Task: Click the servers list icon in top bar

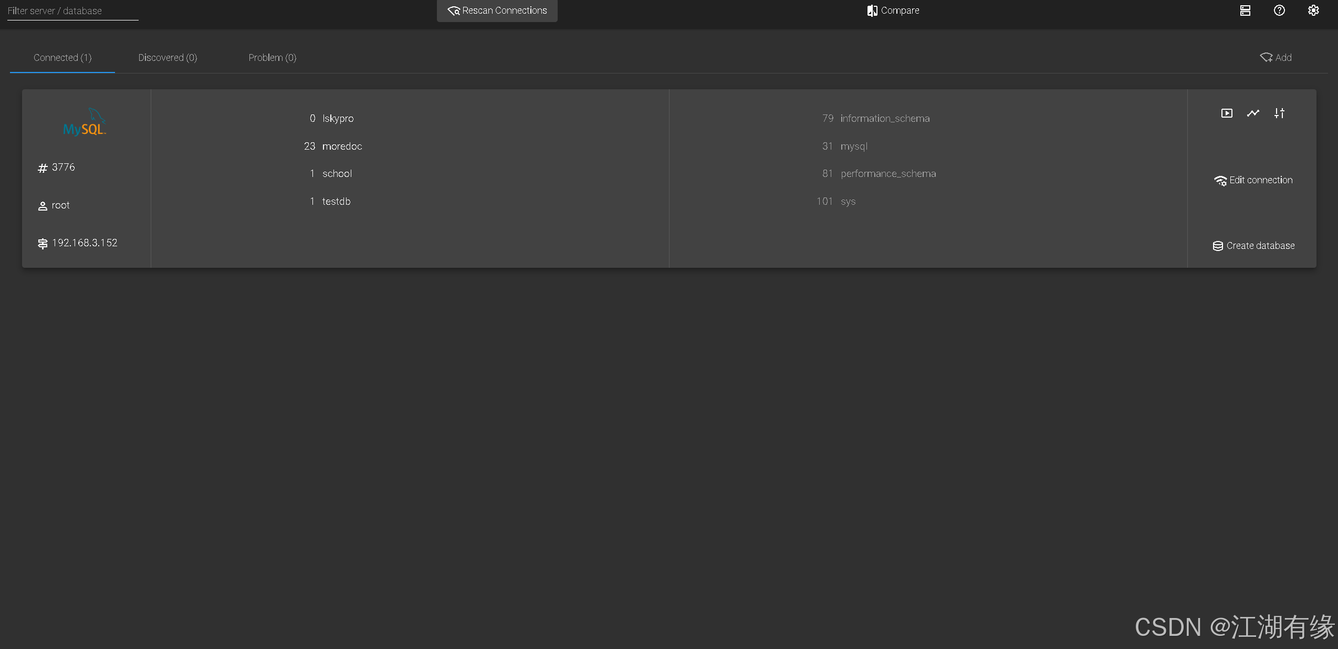Action: coord(1245,11)
